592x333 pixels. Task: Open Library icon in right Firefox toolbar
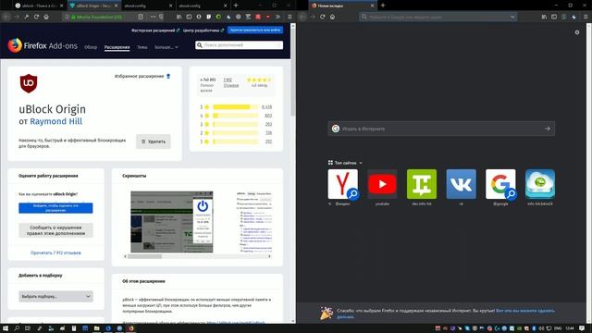pyautogui.click(x=544, y=17)
